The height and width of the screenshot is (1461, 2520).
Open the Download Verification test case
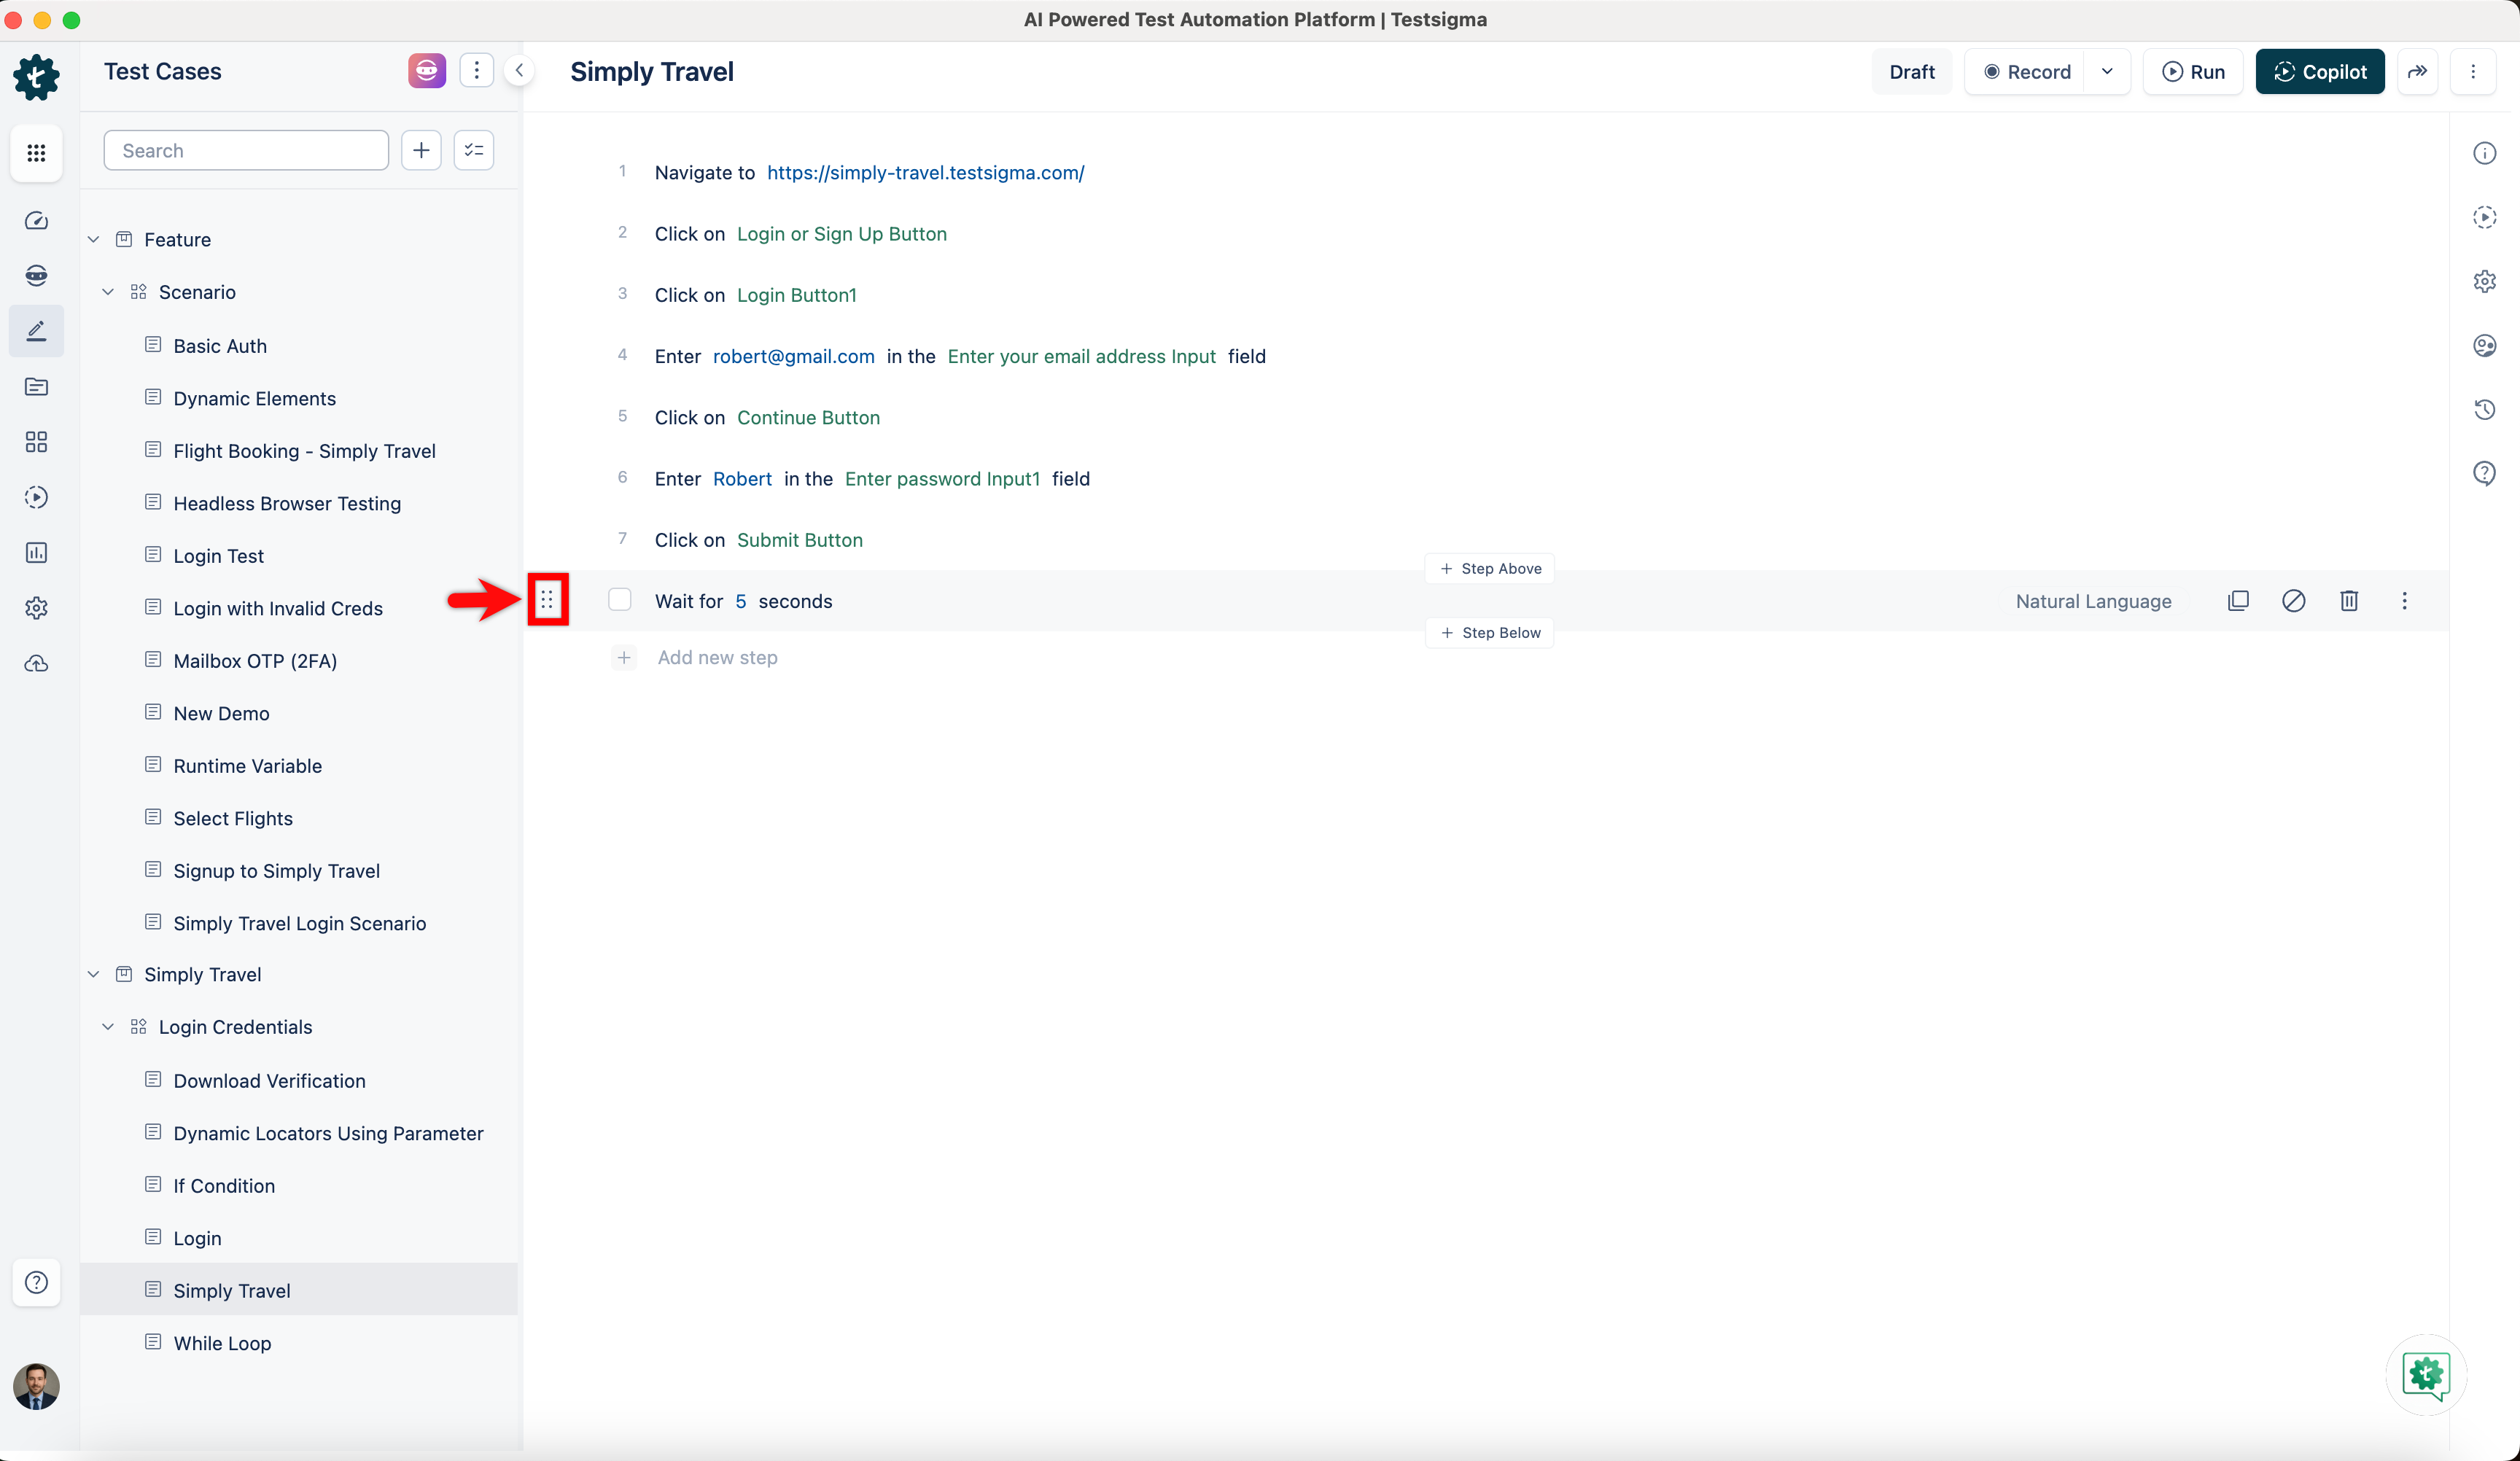pyautogui.click(x=269, y=1081)
